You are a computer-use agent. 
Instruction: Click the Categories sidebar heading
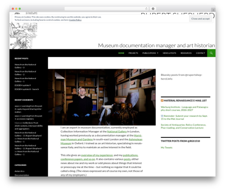[x=20, y=165]
